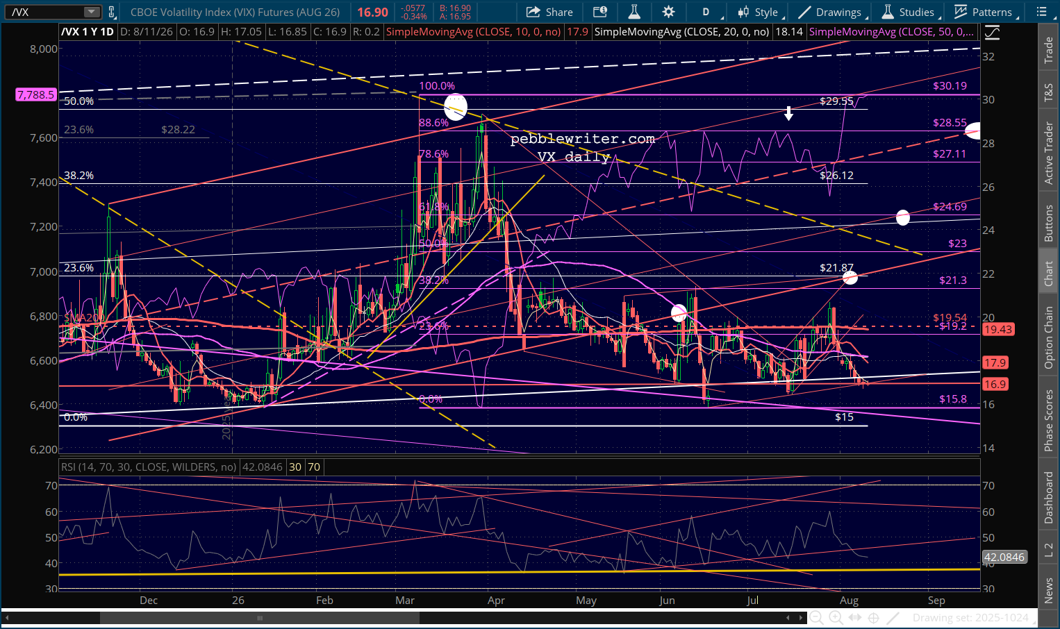Click the 19.43 right axis price bubble
Viewport: 1060px width, 629px height.
pos(998,329)
